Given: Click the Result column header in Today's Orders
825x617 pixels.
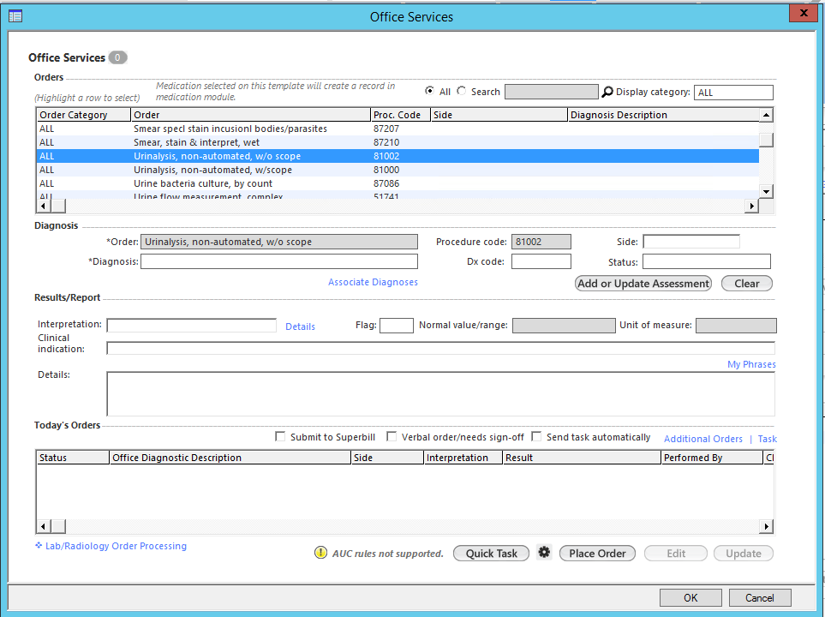Looking at the screenshot, I should pyautogui.click(x=582, y=458).
